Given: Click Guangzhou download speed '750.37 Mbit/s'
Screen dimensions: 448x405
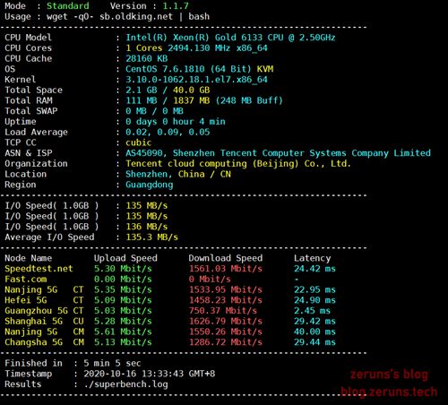Looking at the screenshot, I should (223, 311).
